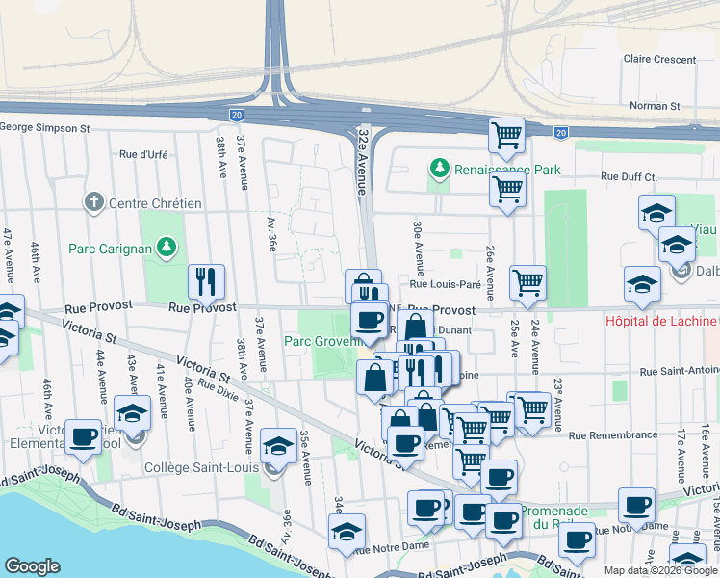Viewport: 720px width, 578px height.
Task: Click the Norman St street label
Action: 655,106
